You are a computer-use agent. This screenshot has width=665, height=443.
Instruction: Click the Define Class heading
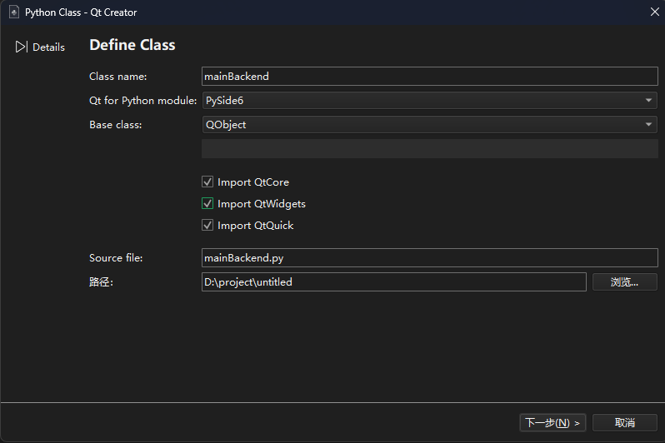pos(132,45)
